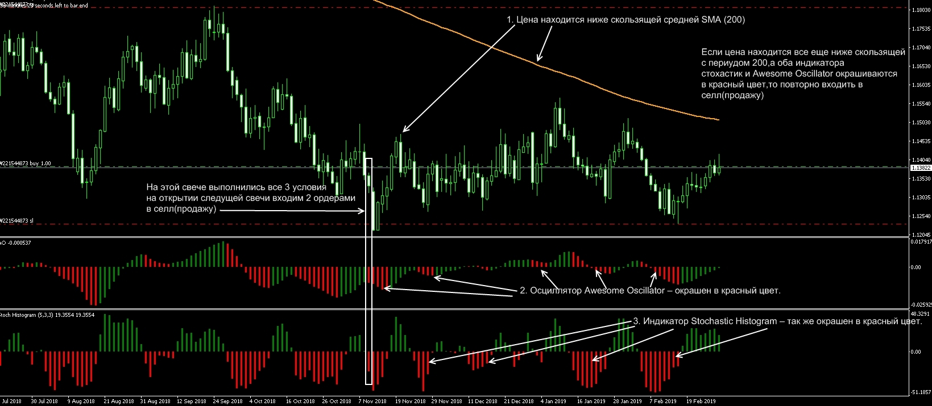
Task: Select the 'Stoch Histogram (5,3,3)' indicator label
Action: tap(47, 315)
